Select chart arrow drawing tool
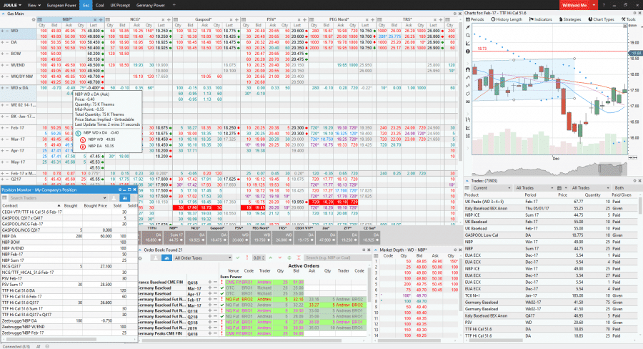Screen dimensions: 643x349 [468, 27]
